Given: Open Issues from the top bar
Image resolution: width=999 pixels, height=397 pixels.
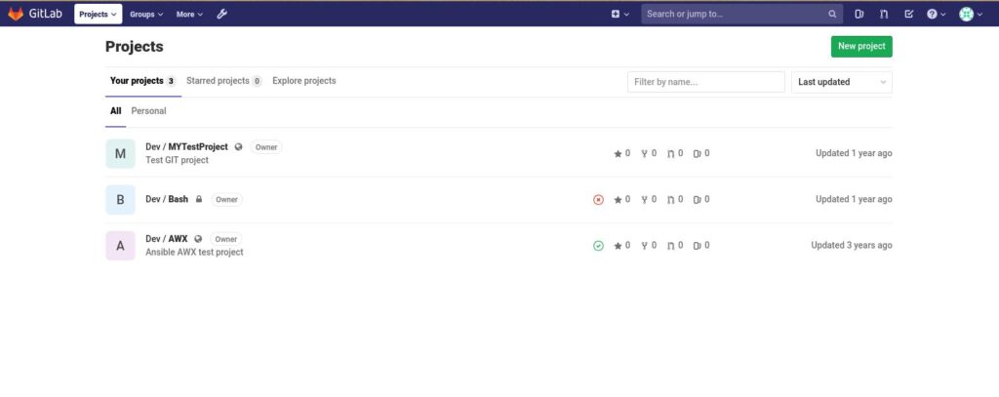Looking at the screenshot, I should coord(859,14).
